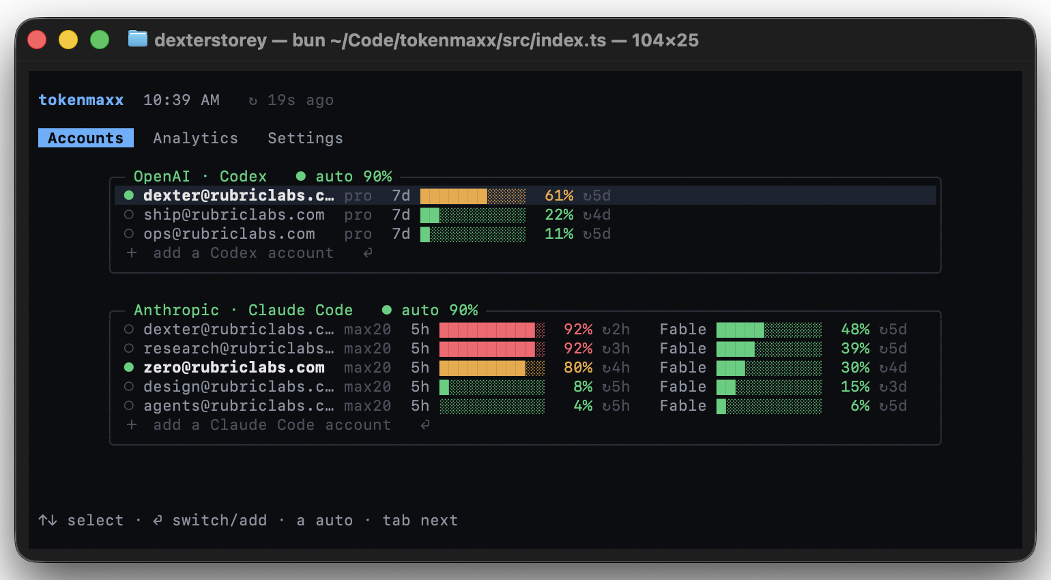Click the window title dexterstorey bun text
Viewport: 1051px width, 580px height.
point(427,40)
